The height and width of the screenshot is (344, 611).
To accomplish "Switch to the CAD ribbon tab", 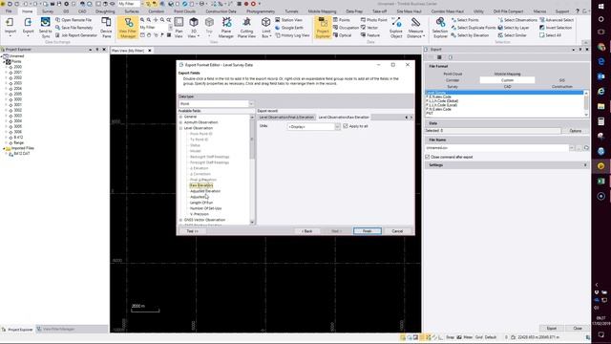I will tap(82, 11).
